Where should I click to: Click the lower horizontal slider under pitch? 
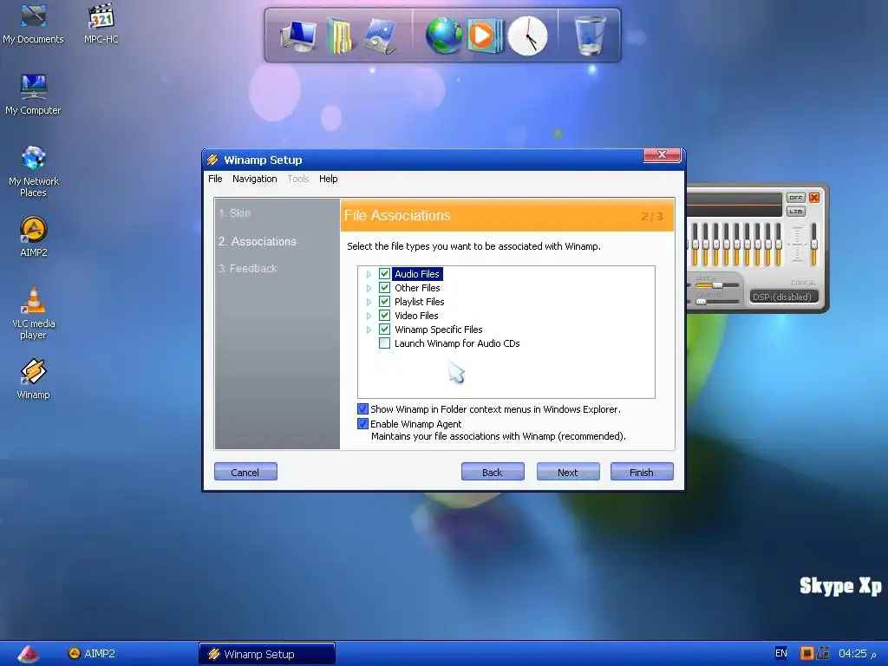pyautogui.click(x=717, y=301)
